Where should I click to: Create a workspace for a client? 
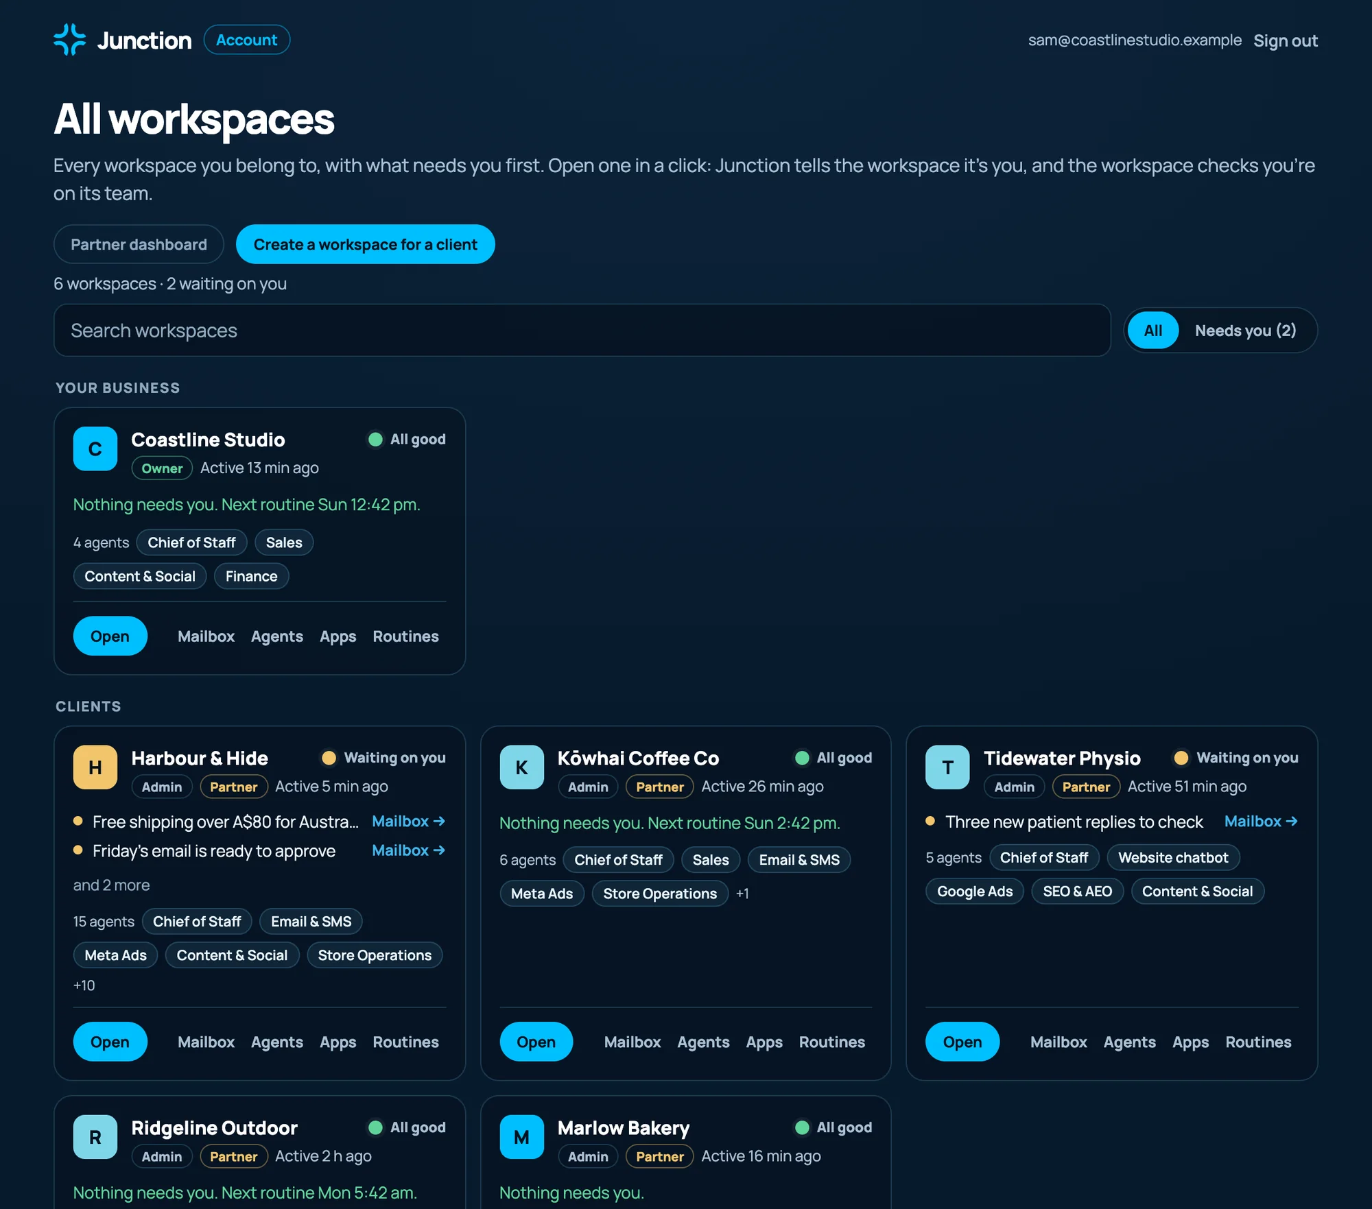click(366, 244)
